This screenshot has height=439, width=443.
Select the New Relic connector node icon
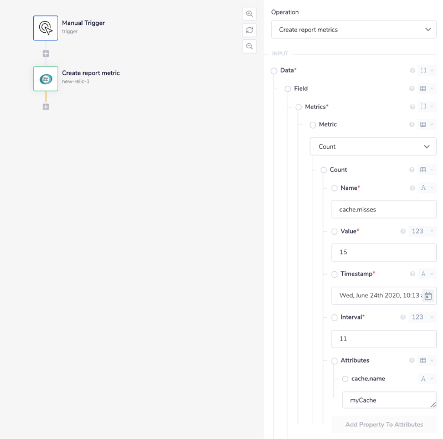pos(45,79)
